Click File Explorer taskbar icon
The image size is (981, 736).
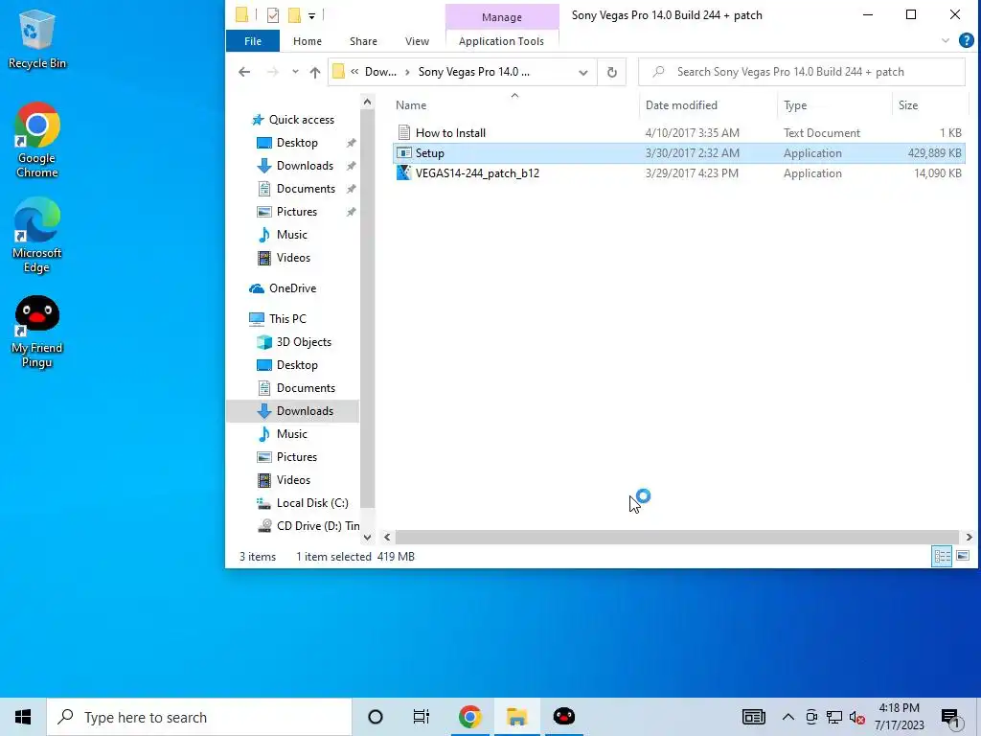pyautogui.click(x=516, y=717)
